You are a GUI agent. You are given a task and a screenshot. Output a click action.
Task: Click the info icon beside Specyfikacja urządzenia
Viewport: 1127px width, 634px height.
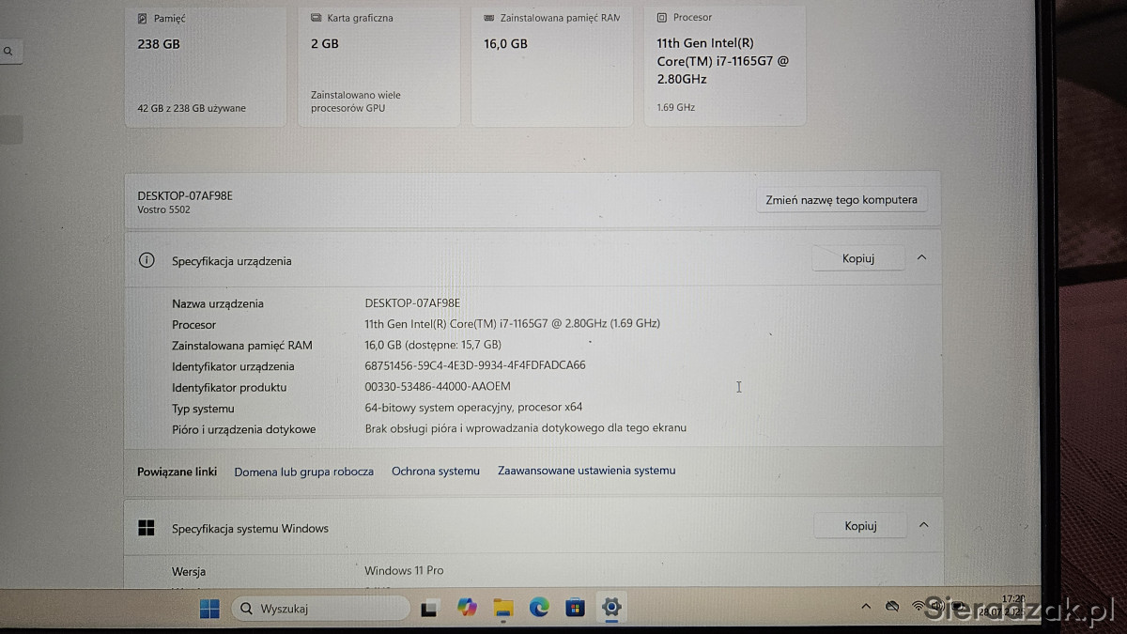147,260
